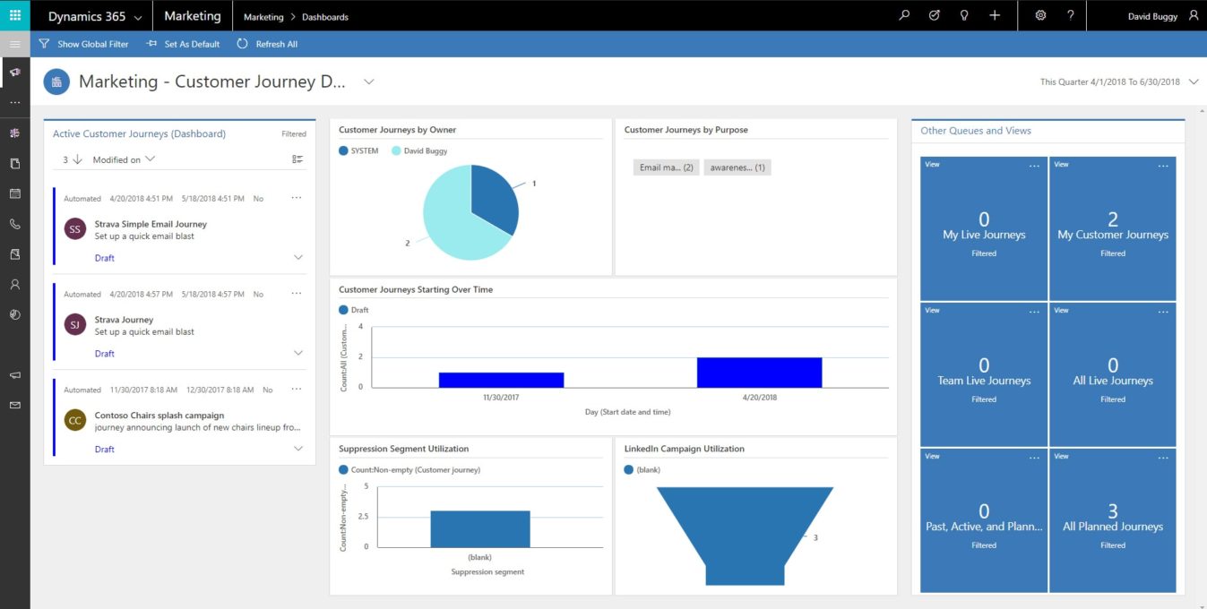Open more actions for Contoso Chairs campaign
Image resolution: width=1207 pixels, height=609 pixels.
(x=297, y=390)
